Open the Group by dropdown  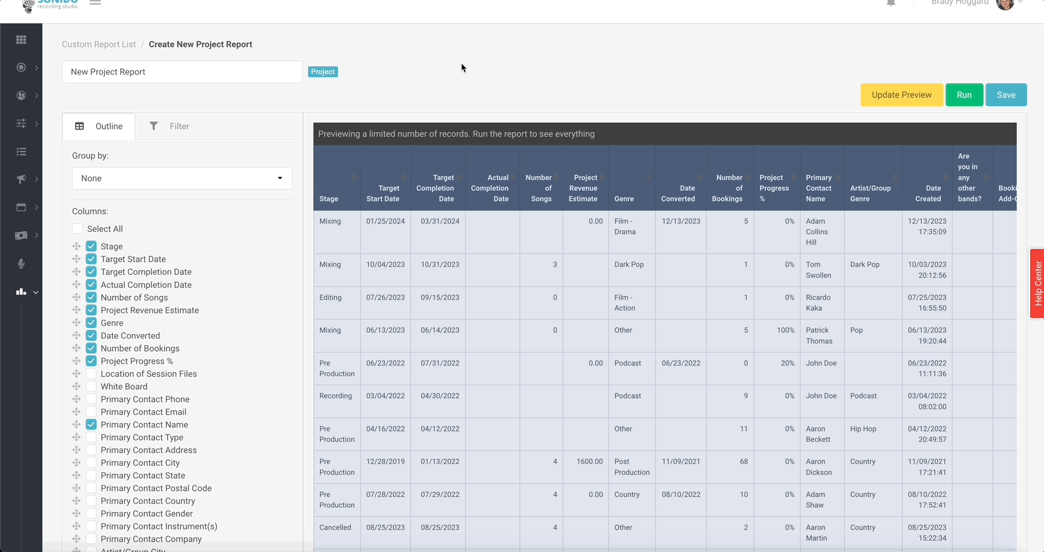[182, 179]
